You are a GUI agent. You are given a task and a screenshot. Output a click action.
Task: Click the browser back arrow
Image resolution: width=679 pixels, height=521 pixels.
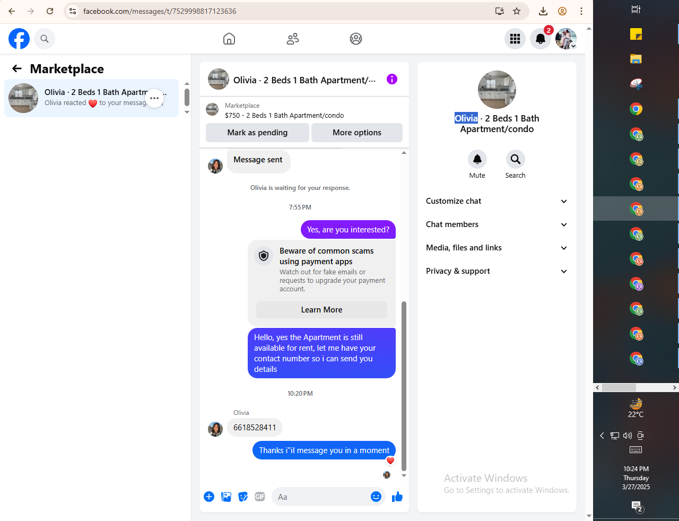click(x=12, y=11)
